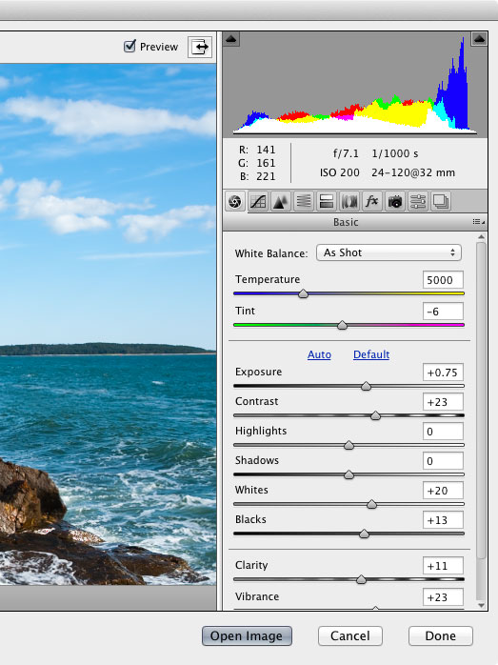Click the Exposure slider handle
Viewport: 498px width, 665px height.
tap(367, 386)
